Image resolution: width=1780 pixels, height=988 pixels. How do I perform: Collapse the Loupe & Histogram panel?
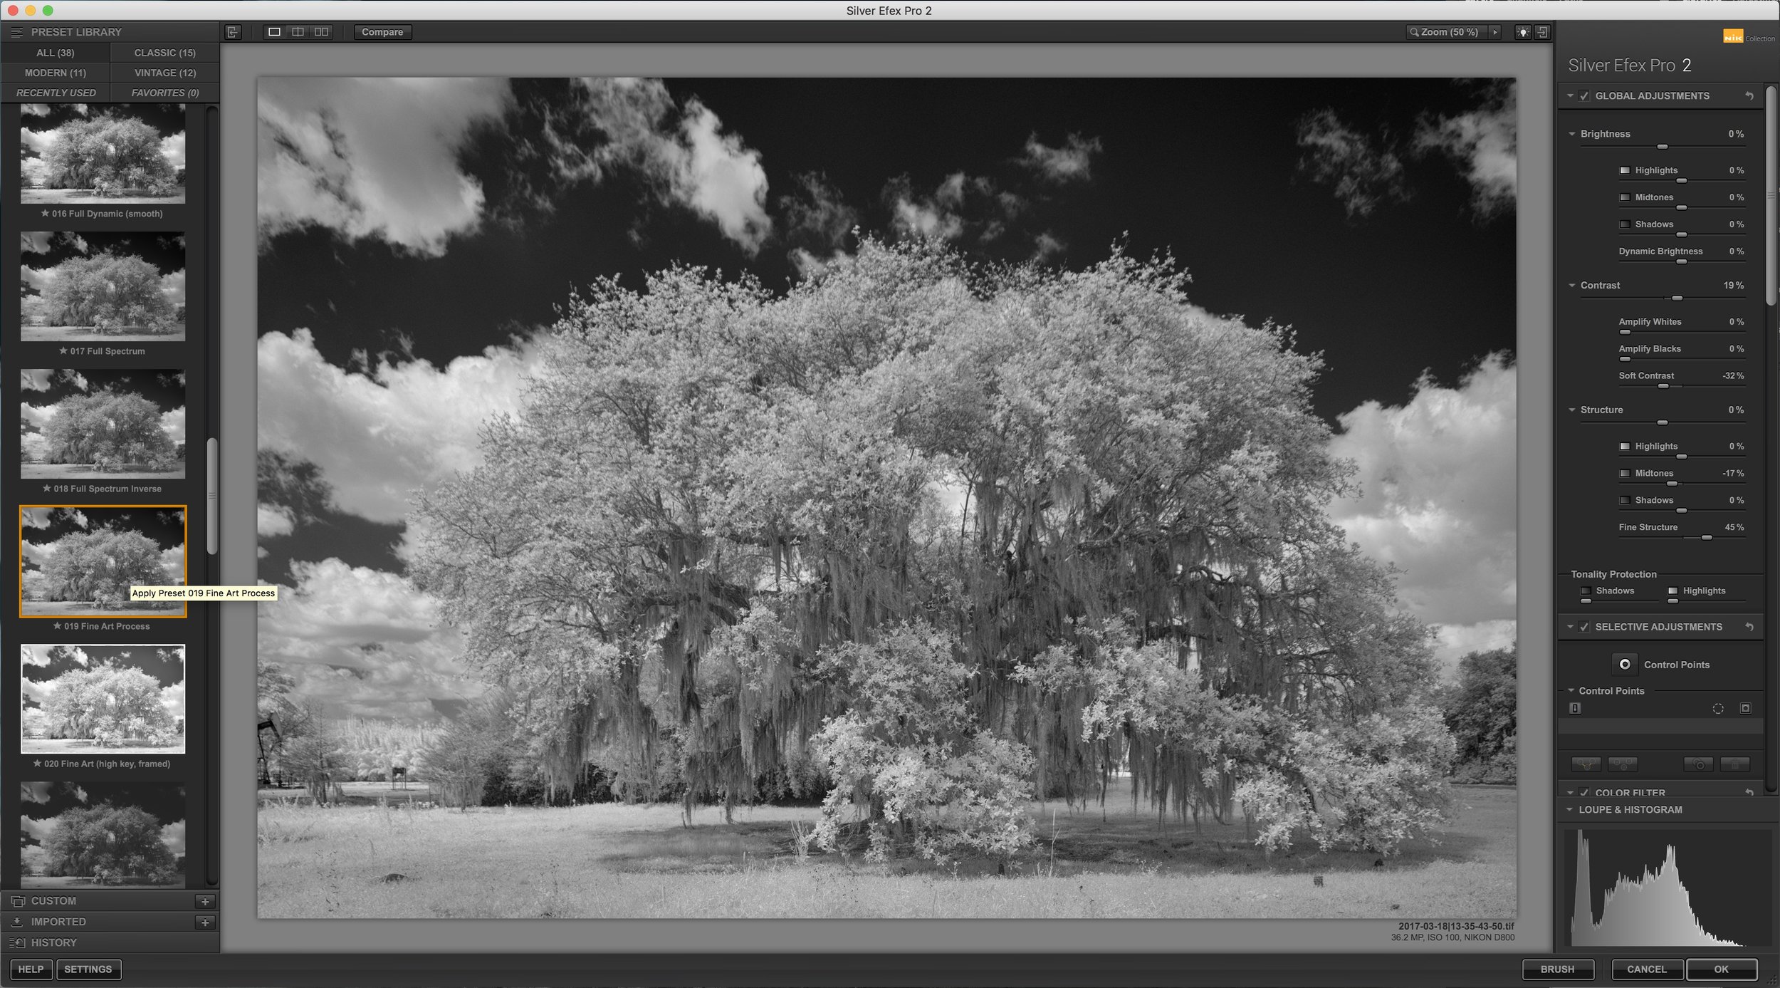[1569, 809]
